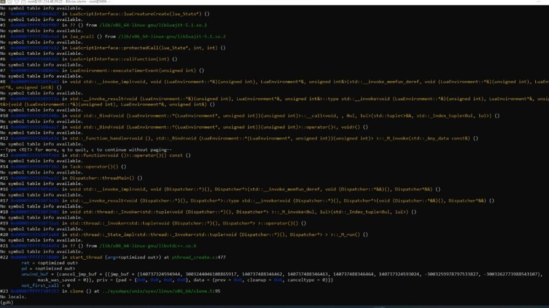549x308 pixels.
Task: Click the 'No locals.' line
Action: [13, 296]
